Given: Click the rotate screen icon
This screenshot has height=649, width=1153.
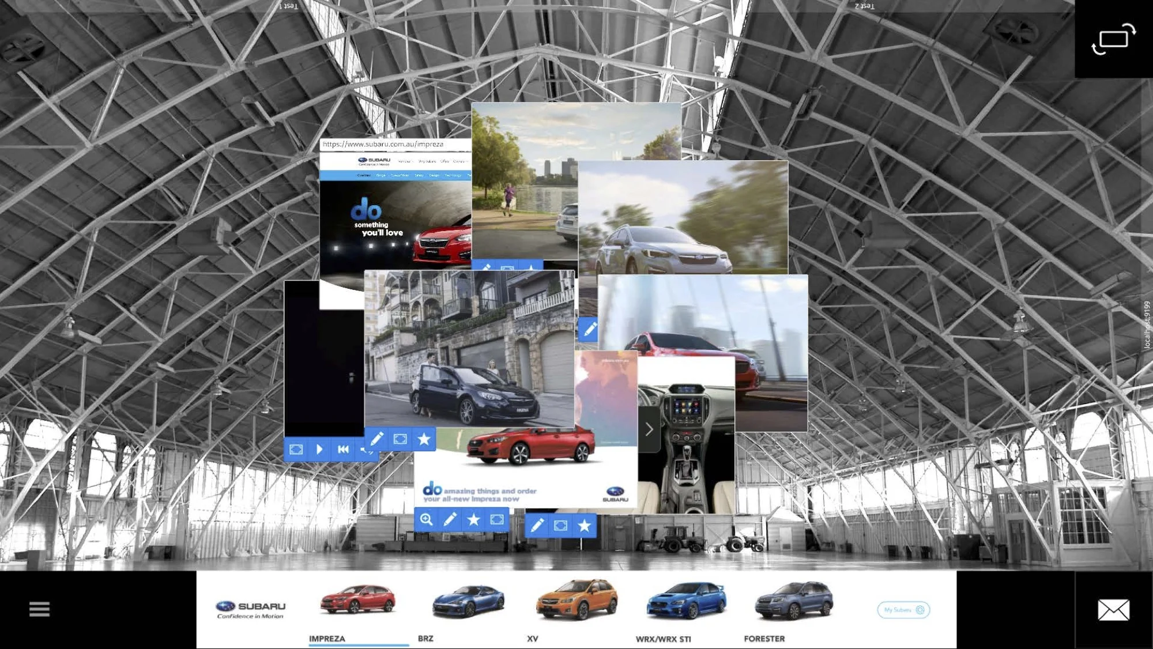Looking at the screenshot, I should click(x=1113, y=39).
